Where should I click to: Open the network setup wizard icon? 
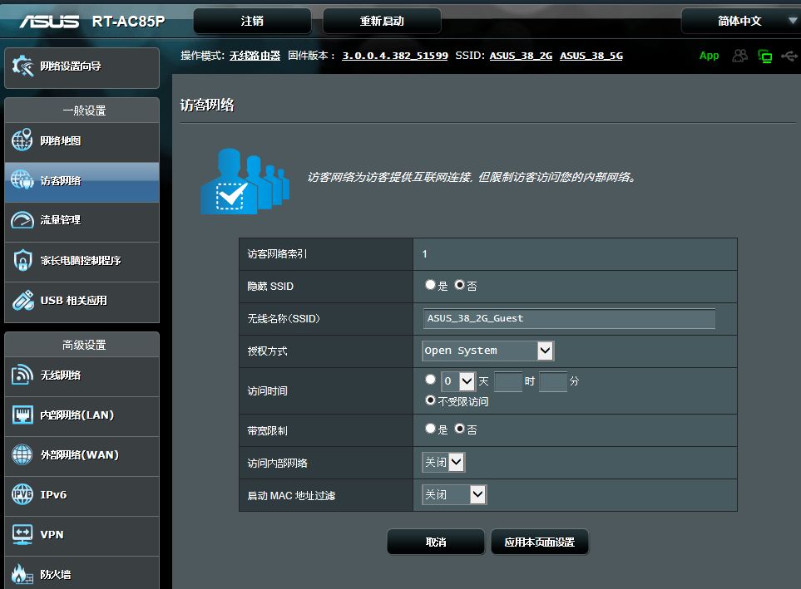coord(22,66)
